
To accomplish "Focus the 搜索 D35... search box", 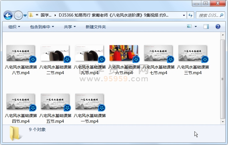I will pyautogui.click(x=209, y=15).
